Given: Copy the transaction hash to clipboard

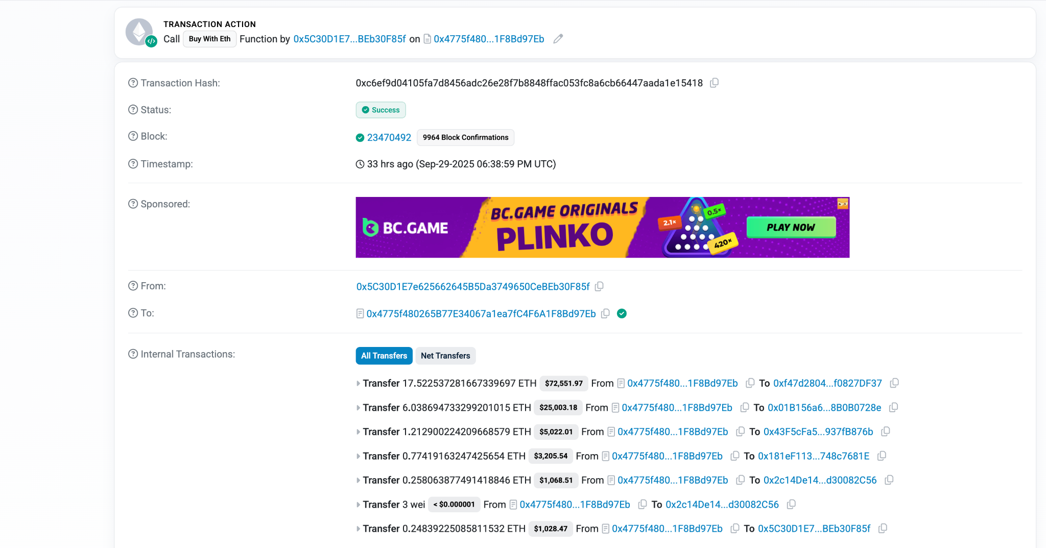Looking at the screenshot, I should click(x=715, y=83).
